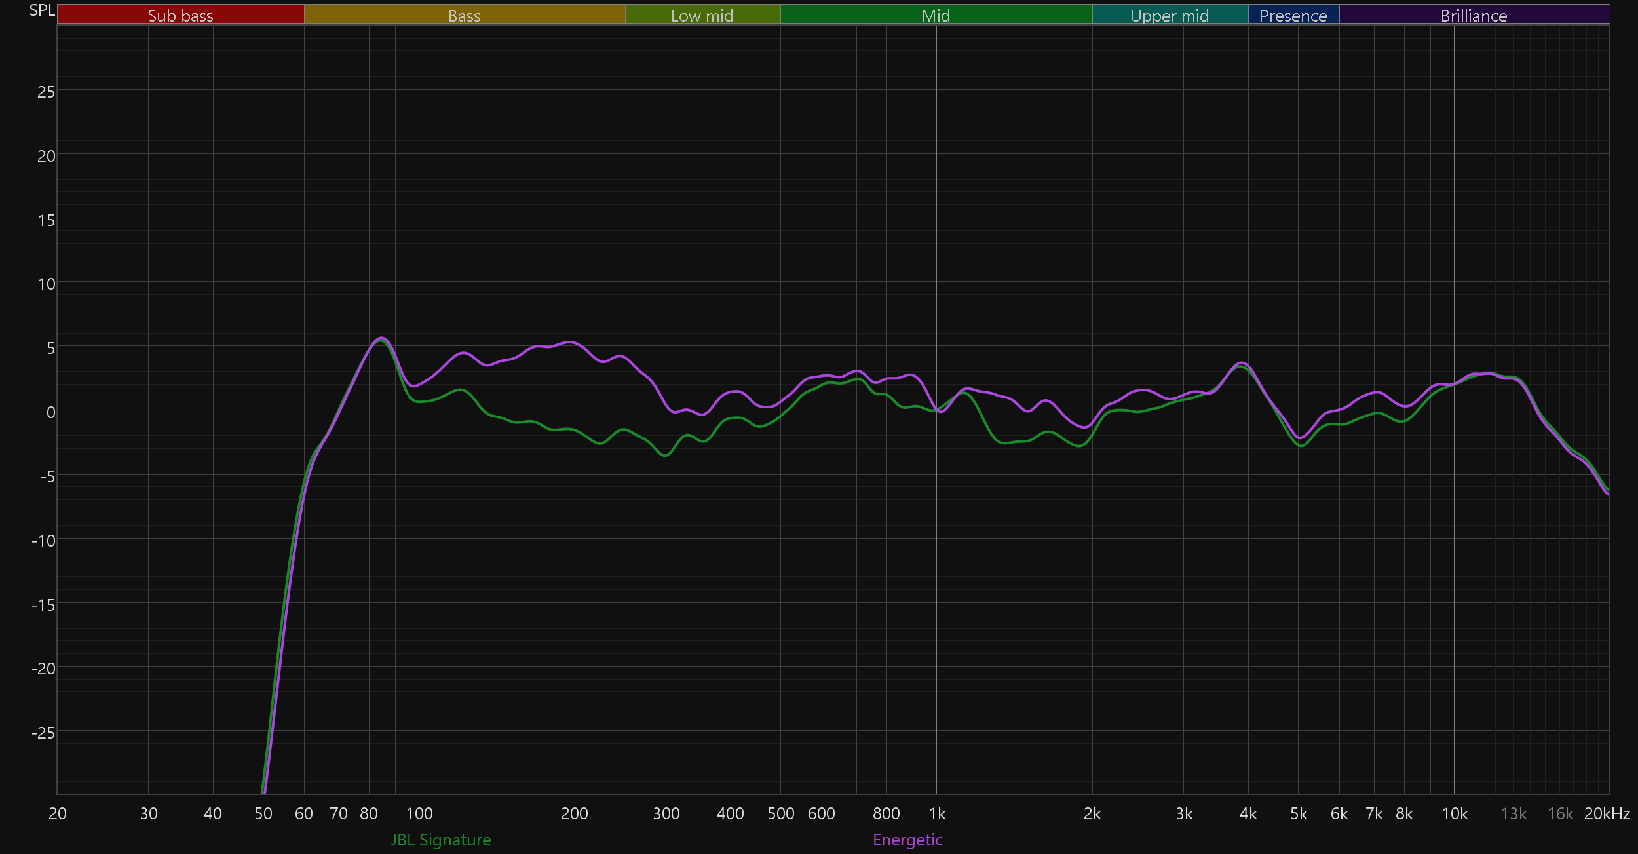
Task: Click the Sub bass band header
Action: coord(180,15)
